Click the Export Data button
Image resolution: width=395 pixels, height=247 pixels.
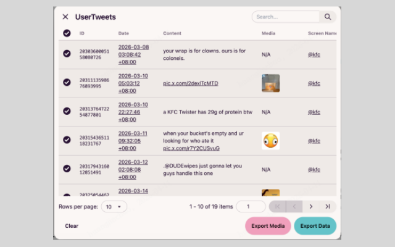[x=315, y=226]
